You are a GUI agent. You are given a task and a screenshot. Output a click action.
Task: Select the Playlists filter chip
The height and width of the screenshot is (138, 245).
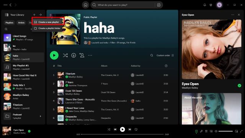9,23
